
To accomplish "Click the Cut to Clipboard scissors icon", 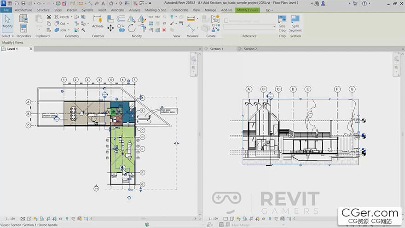I will pos(49,17).
